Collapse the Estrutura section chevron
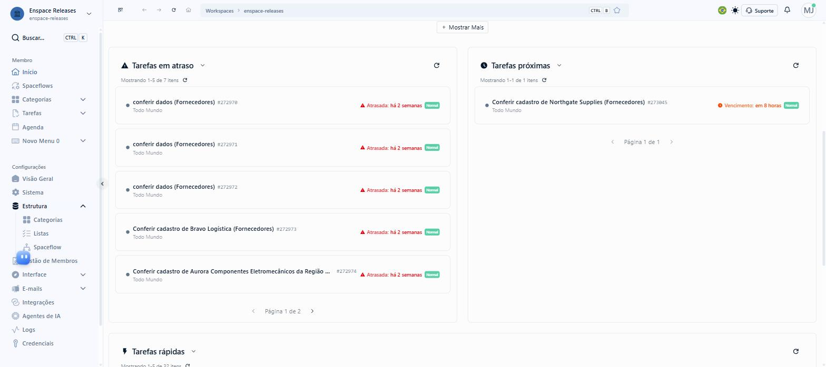The image size is (826, 367). tap(83, 206)
